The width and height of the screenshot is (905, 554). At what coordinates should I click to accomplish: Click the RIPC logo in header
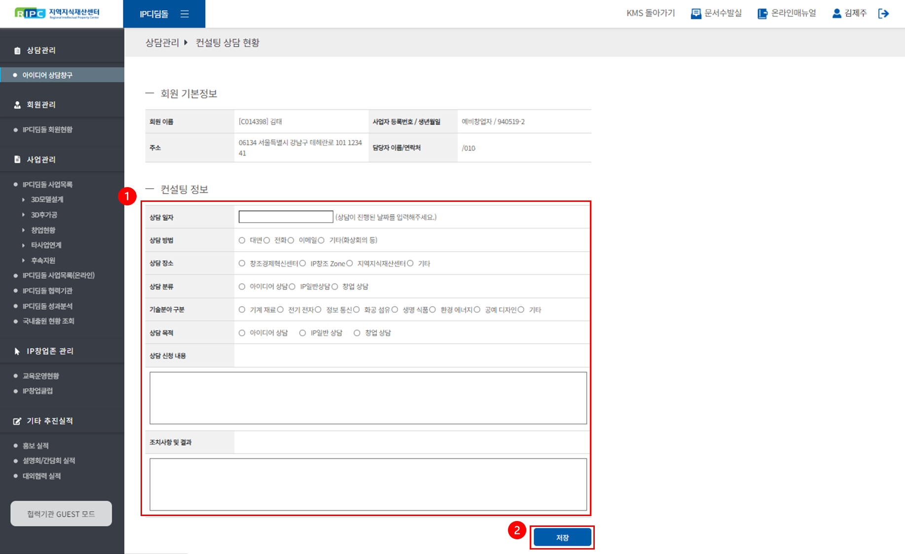[57, 13]
